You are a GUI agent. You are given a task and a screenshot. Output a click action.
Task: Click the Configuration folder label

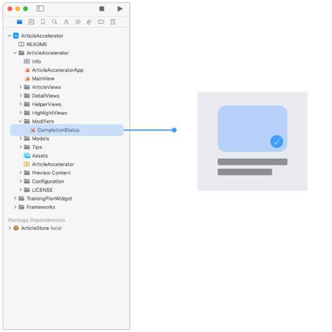pos(48,181)
